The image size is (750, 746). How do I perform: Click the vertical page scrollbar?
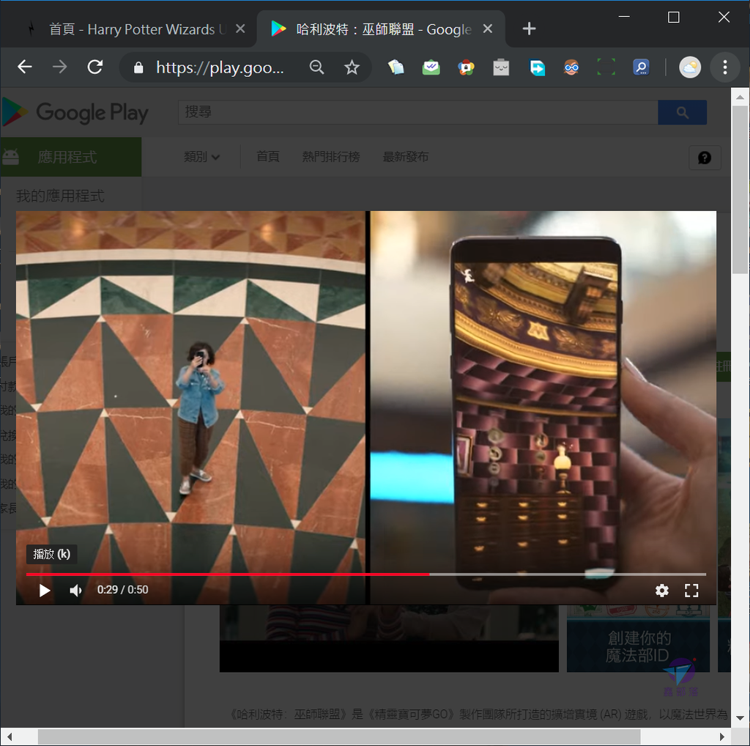(x=740, y=190)
